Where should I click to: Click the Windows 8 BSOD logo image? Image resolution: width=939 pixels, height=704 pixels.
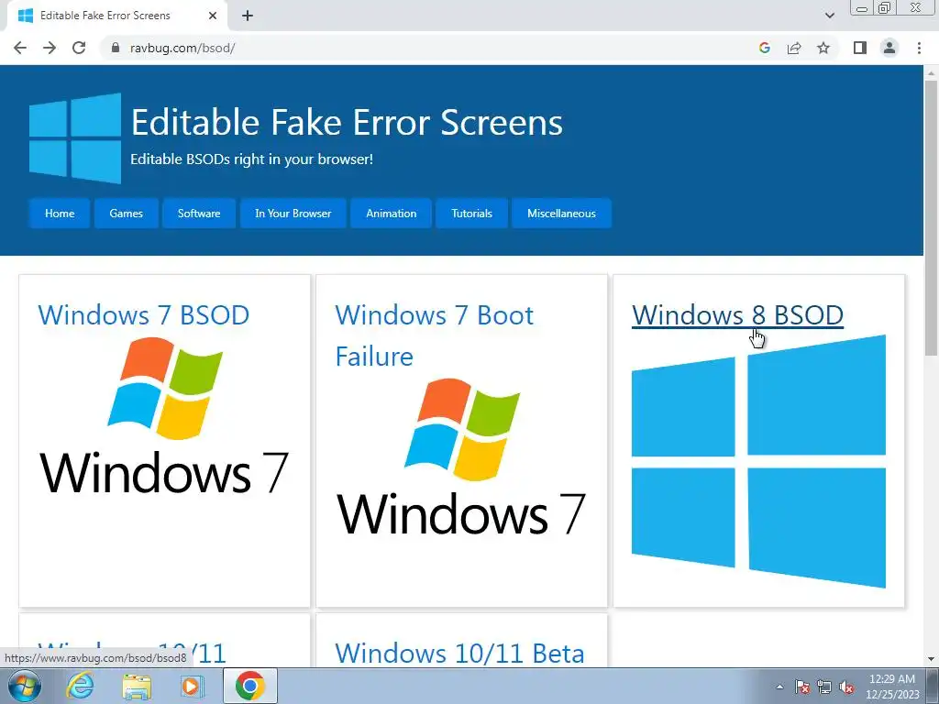pyautogui.click(x=758, y=462)
